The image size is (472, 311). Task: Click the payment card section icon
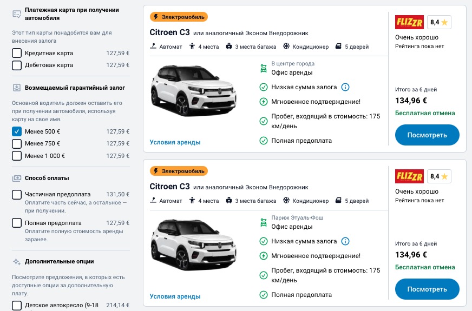point(17,14)
